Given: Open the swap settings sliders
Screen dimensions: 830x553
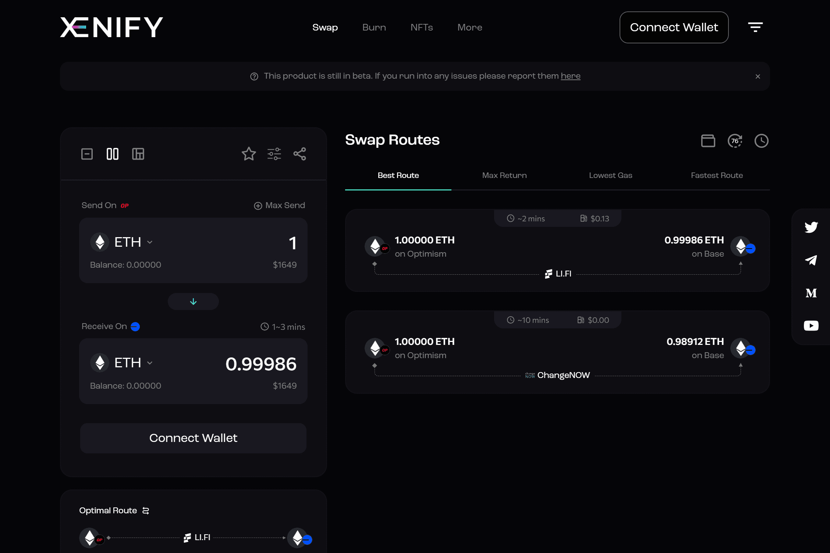Looking at the screenshot, I should [274, 154].
